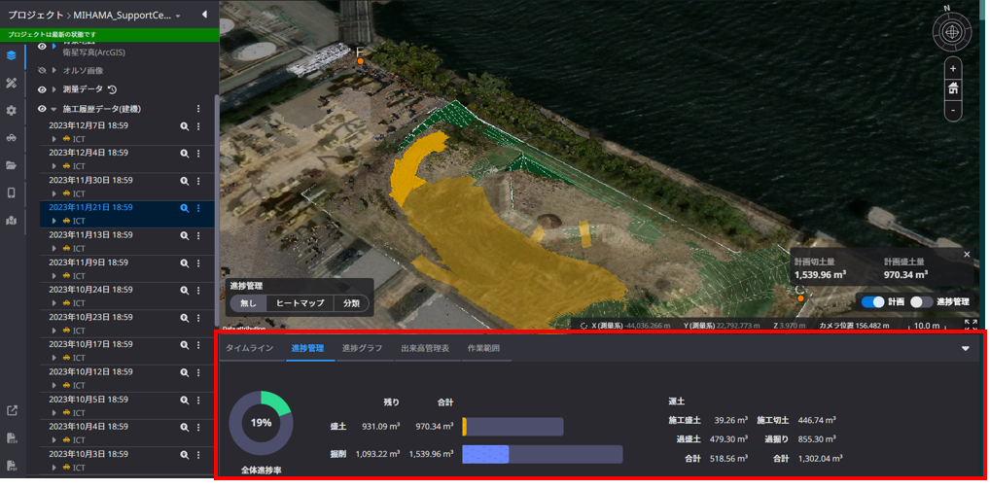Zoom to the 2023年11月9日 data entry
This screenshot has height=489, width=990.
(x=185, y=262)
